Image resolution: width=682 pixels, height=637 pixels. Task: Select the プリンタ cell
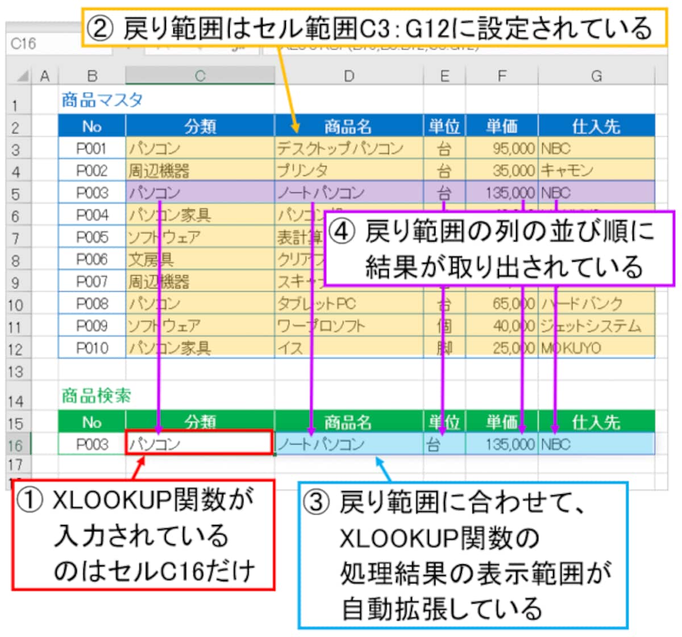tap(349, 171)
